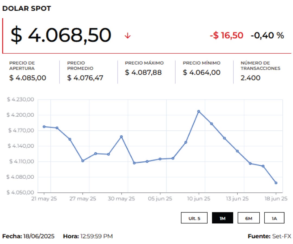Switch chart to 6M range

coord(249,218)
